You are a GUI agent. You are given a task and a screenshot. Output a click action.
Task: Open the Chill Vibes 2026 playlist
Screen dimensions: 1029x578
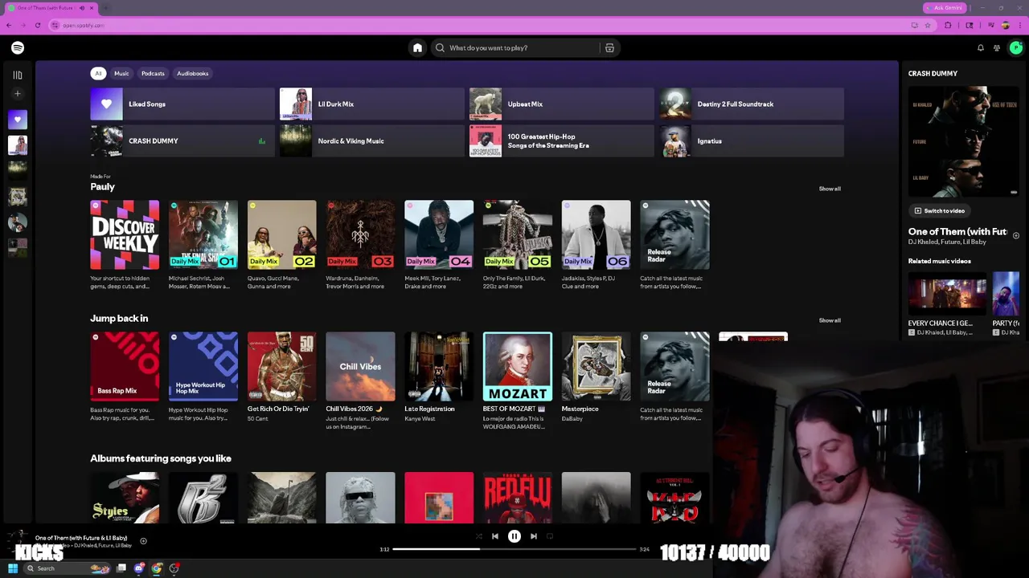point(360,381)
